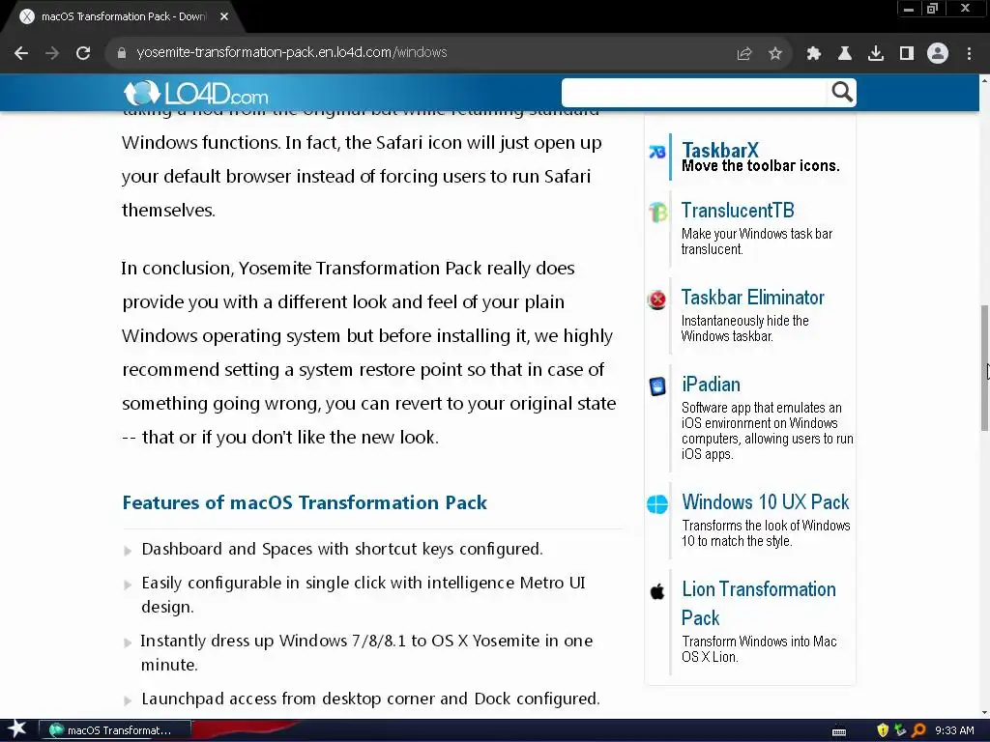
Task: Open the on-screen keyboard tray icon
Action: (x=839, y=731)
